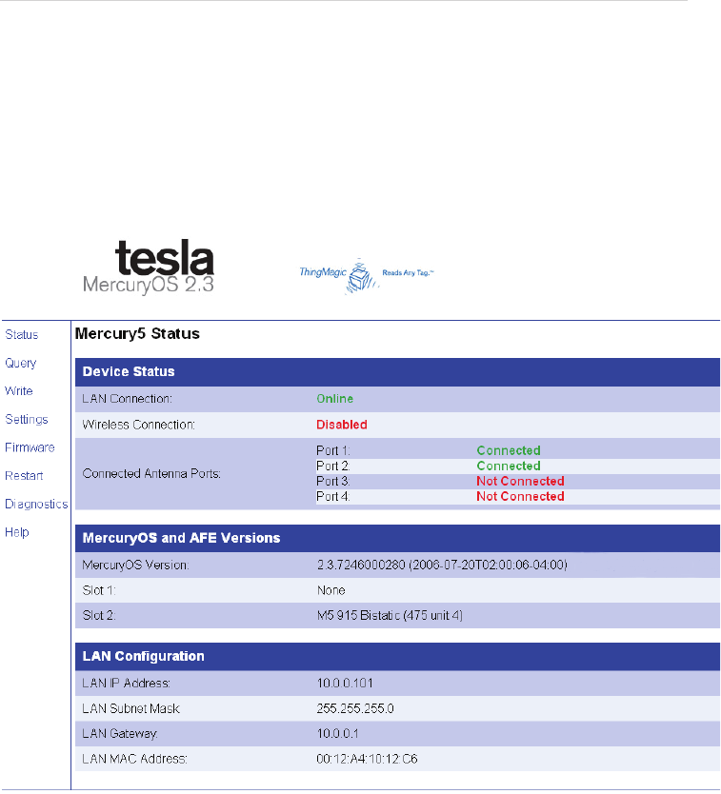Open the Status page link
The height and width of the screenshot is (794, 721).
tap(22, 335)
